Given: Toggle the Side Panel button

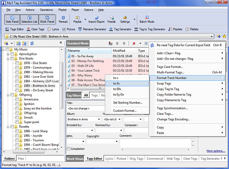Looking at the screenshot, I should click(12, 19).
